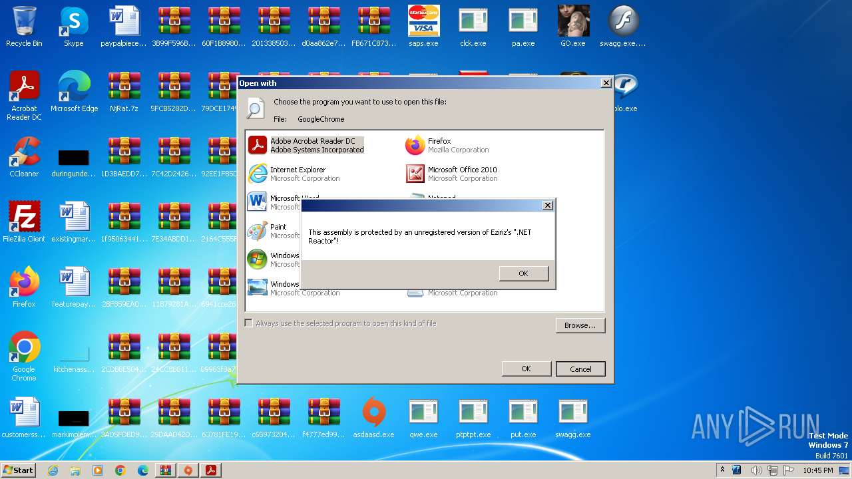
Task: Select Microsoft Word icon in program list
Action: [x=257, y=201]
